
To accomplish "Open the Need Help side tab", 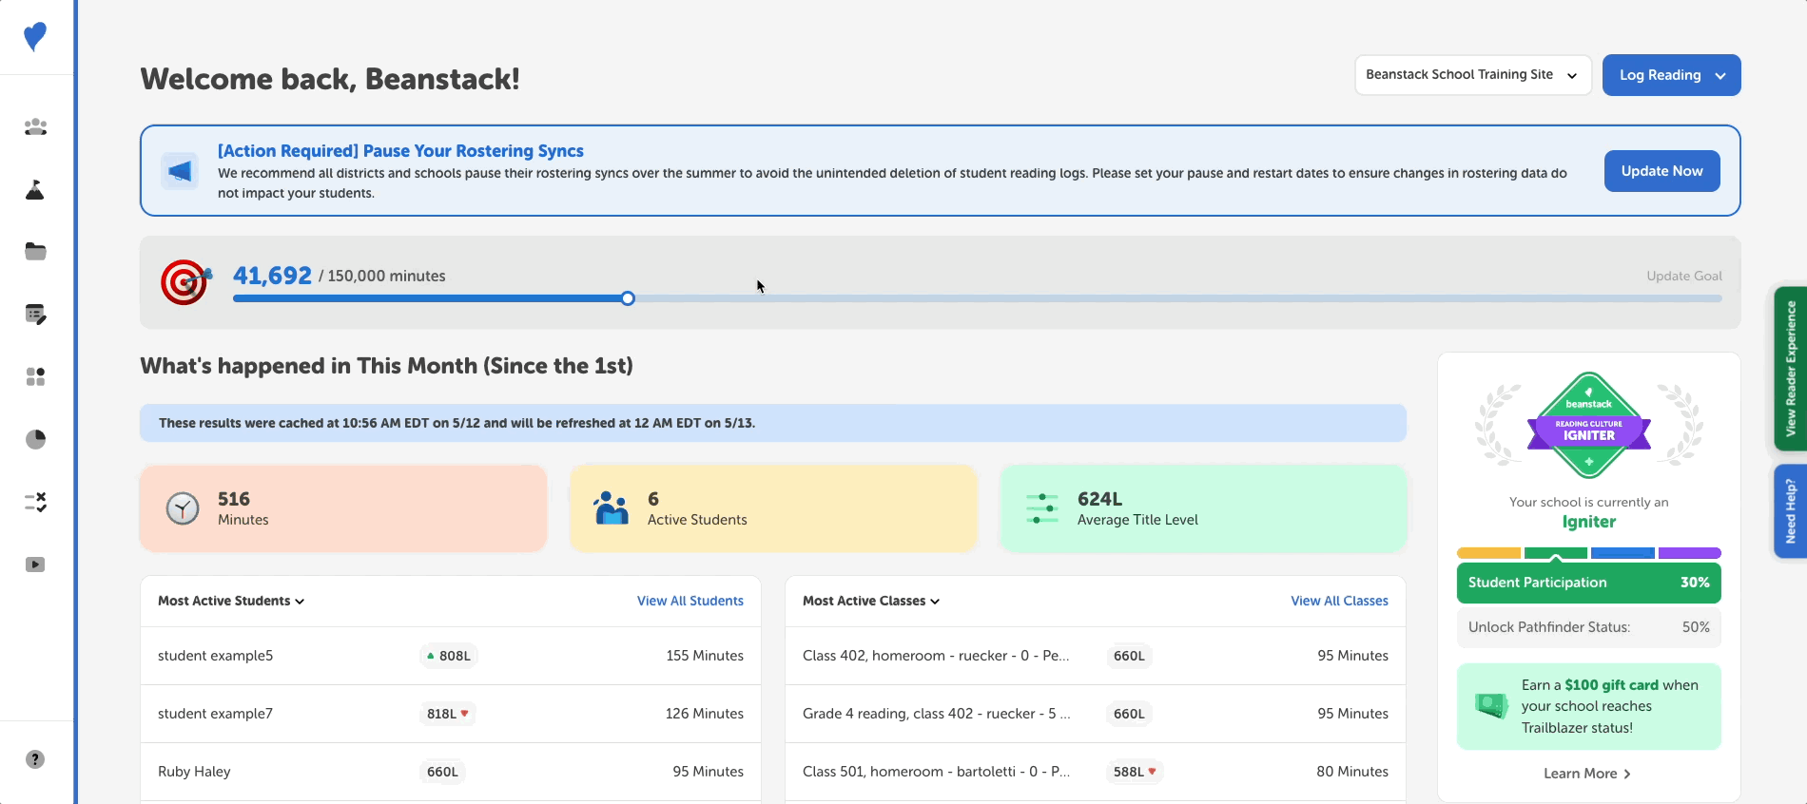I will (1791, 511).
